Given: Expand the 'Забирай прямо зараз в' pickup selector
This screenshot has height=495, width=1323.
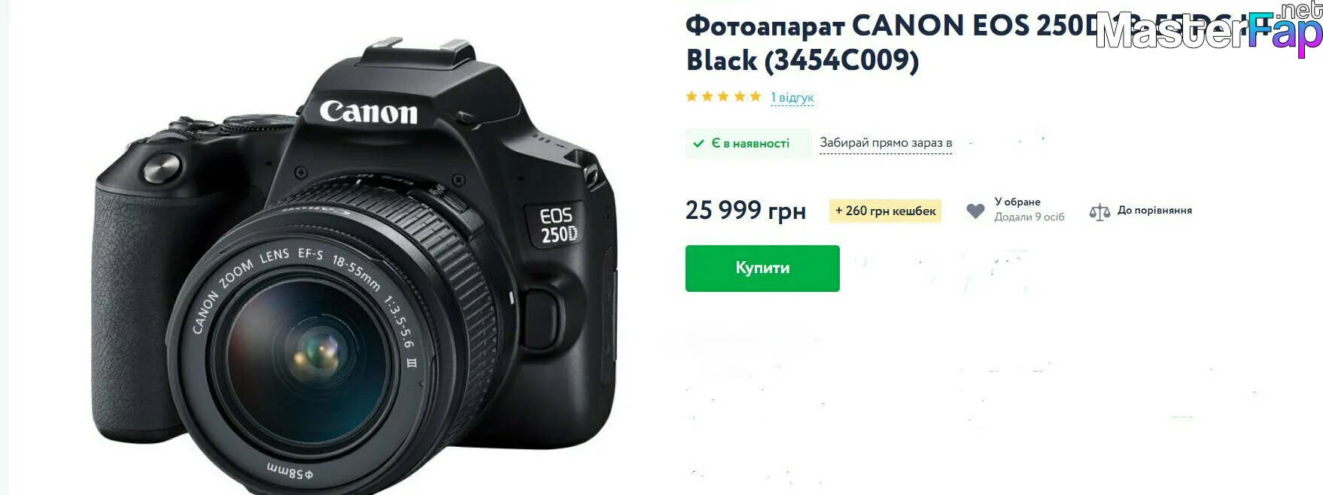Looking at the screenshot, I should tap(886, 143).
